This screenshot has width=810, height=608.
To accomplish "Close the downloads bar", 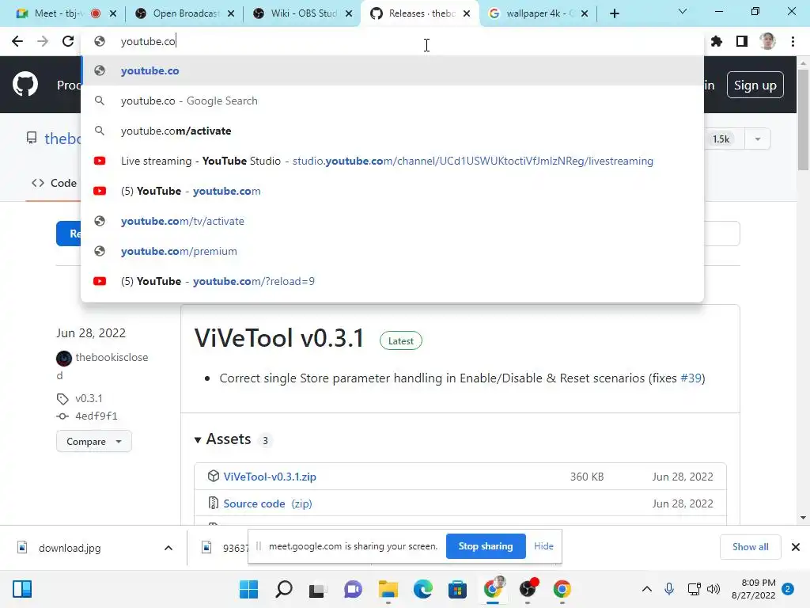I will [x=796, y=547].
